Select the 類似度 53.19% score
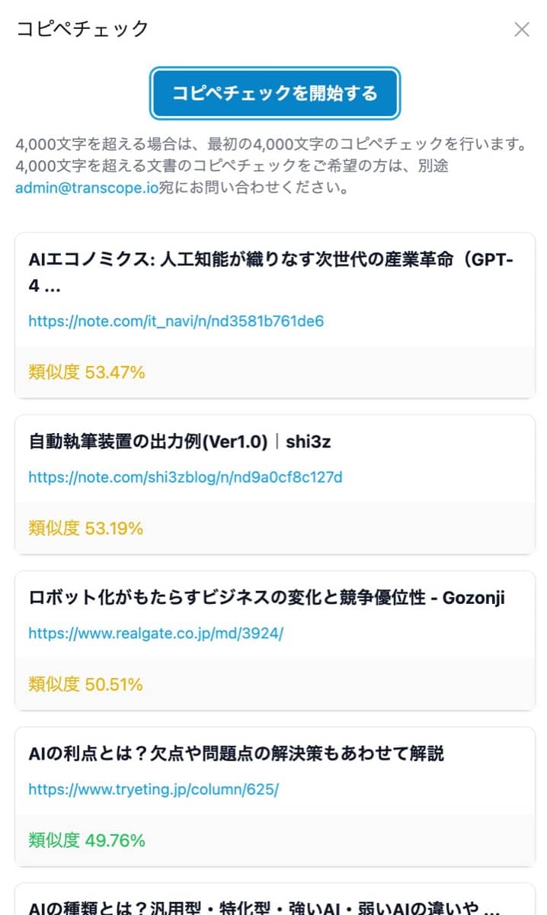 [x=86, y=528]
